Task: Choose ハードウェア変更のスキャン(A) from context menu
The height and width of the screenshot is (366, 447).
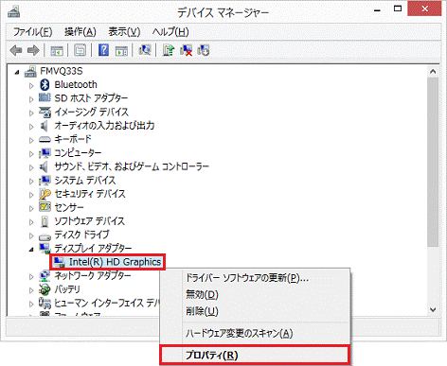Action: point(255,333)
